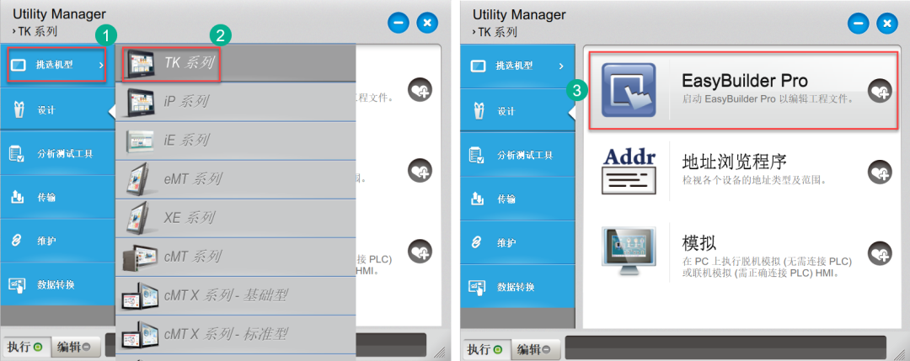This screenshot has height=361, width=910.
Task: Open 挑选机型 menu in left window
Action: coord(56,64)
